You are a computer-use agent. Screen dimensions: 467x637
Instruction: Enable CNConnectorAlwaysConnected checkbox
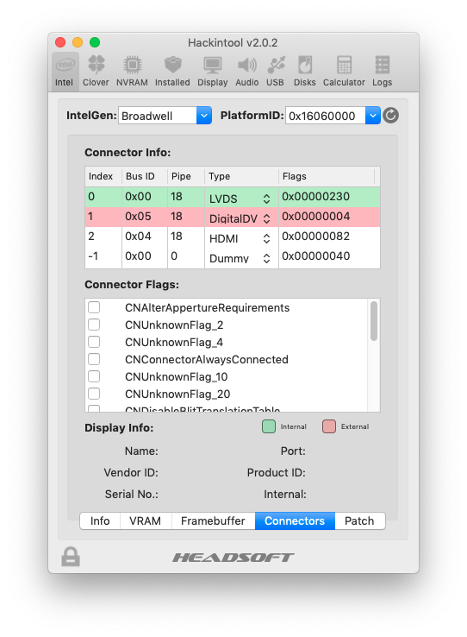(x=94, y=359)
